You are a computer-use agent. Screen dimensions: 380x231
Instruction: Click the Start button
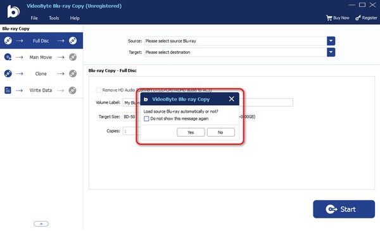344,209
